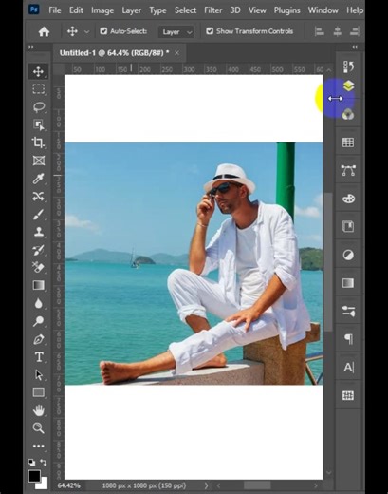This screenshot has height=494, width=388.
Task: Select the Pen tool
Action: (38, 339)
